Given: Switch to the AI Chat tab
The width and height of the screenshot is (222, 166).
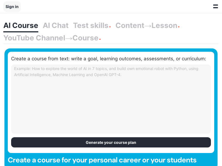Looking at the screenshot, I should (x=56, y=25).
